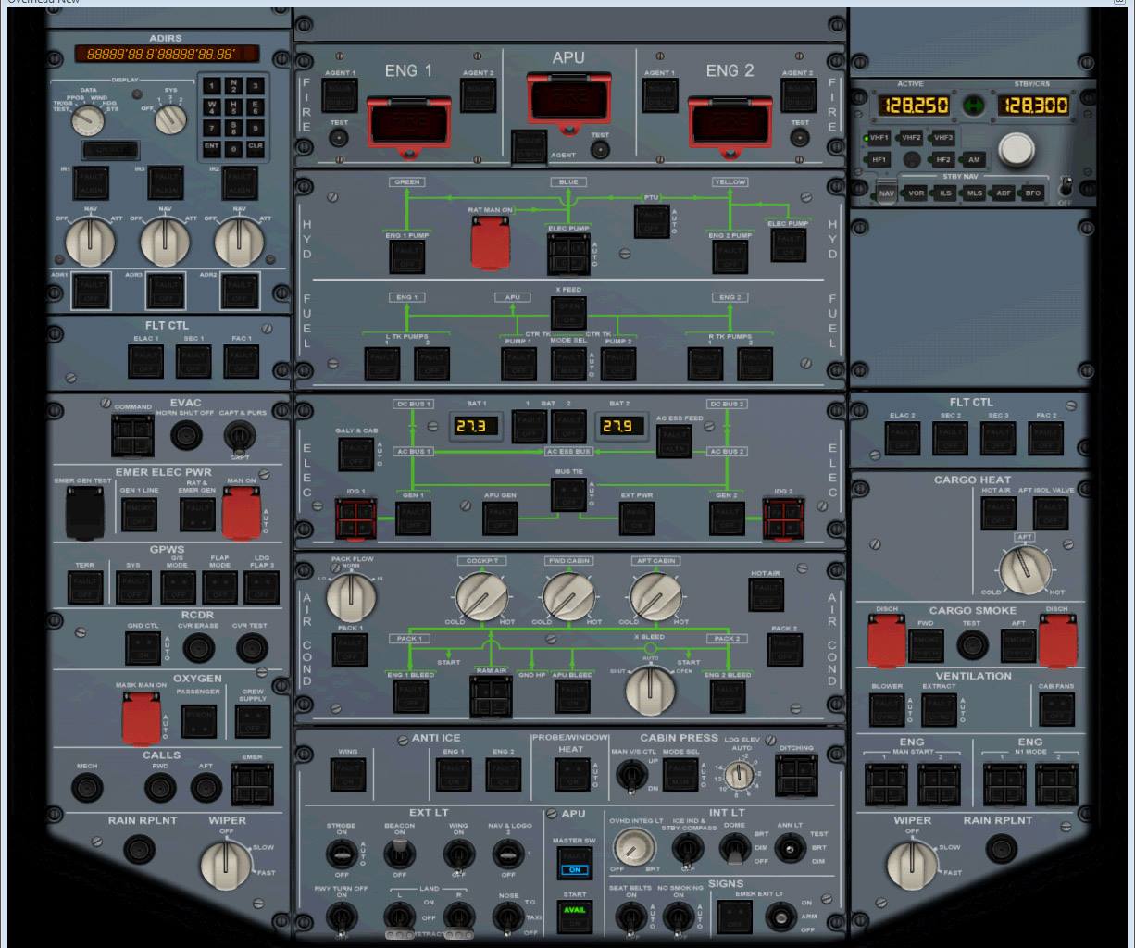Open the guarded EVAC COMMAND pushbutton
The height and width of the screenshot is (948, 1135).
point(133,434)
